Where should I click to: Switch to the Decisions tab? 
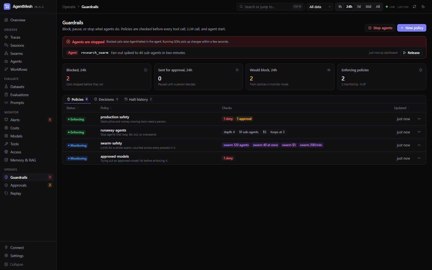tap(106, 99)
